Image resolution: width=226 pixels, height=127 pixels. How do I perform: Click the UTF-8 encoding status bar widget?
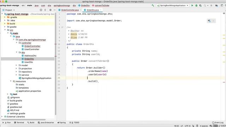(188, 126)
